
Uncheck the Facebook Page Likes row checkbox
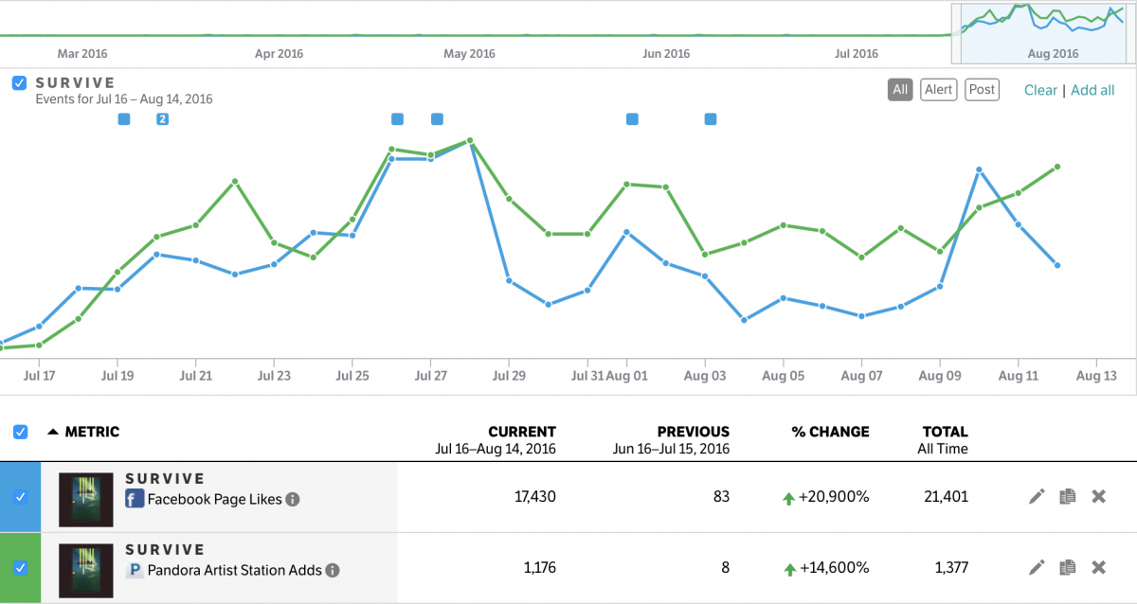21,497
